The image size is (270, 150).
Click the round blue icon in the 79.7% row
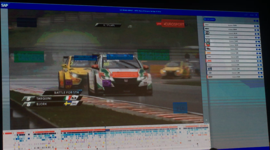pyautogui.click(x=255, y=26)
